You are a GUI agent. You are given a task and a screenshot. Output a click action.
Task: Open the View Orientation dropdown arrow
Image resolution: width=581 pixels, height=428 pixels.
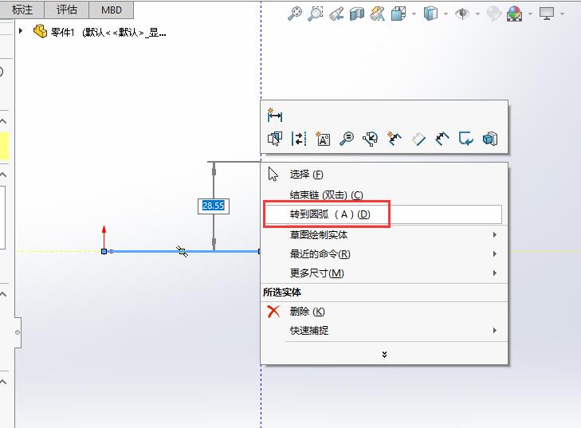(414, 14)
